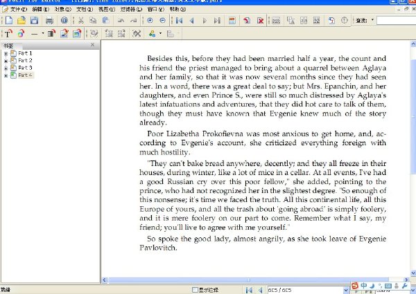Click the zoom in magnifier icon
The height and width of the screenshot is (294, 416).
(150, 20)
